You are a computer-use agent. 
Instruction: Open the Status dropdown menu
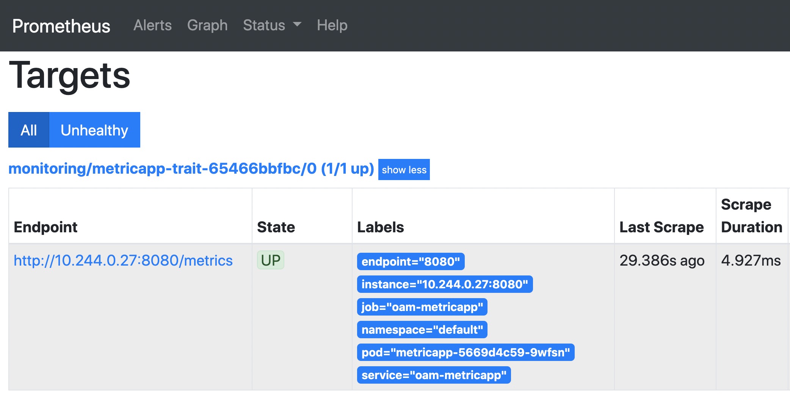pyautogui.click(x=264, y=25)
